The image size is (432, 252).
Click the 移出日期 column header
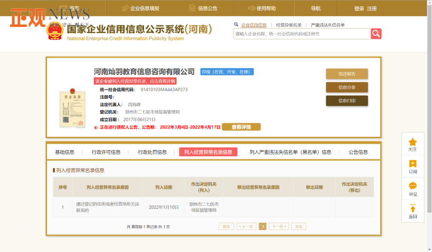click(314, 187)
